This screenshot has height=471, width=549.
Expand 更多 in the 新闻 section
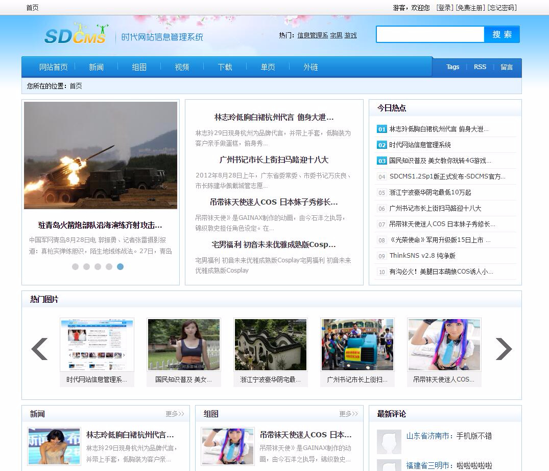pos(175,414)
